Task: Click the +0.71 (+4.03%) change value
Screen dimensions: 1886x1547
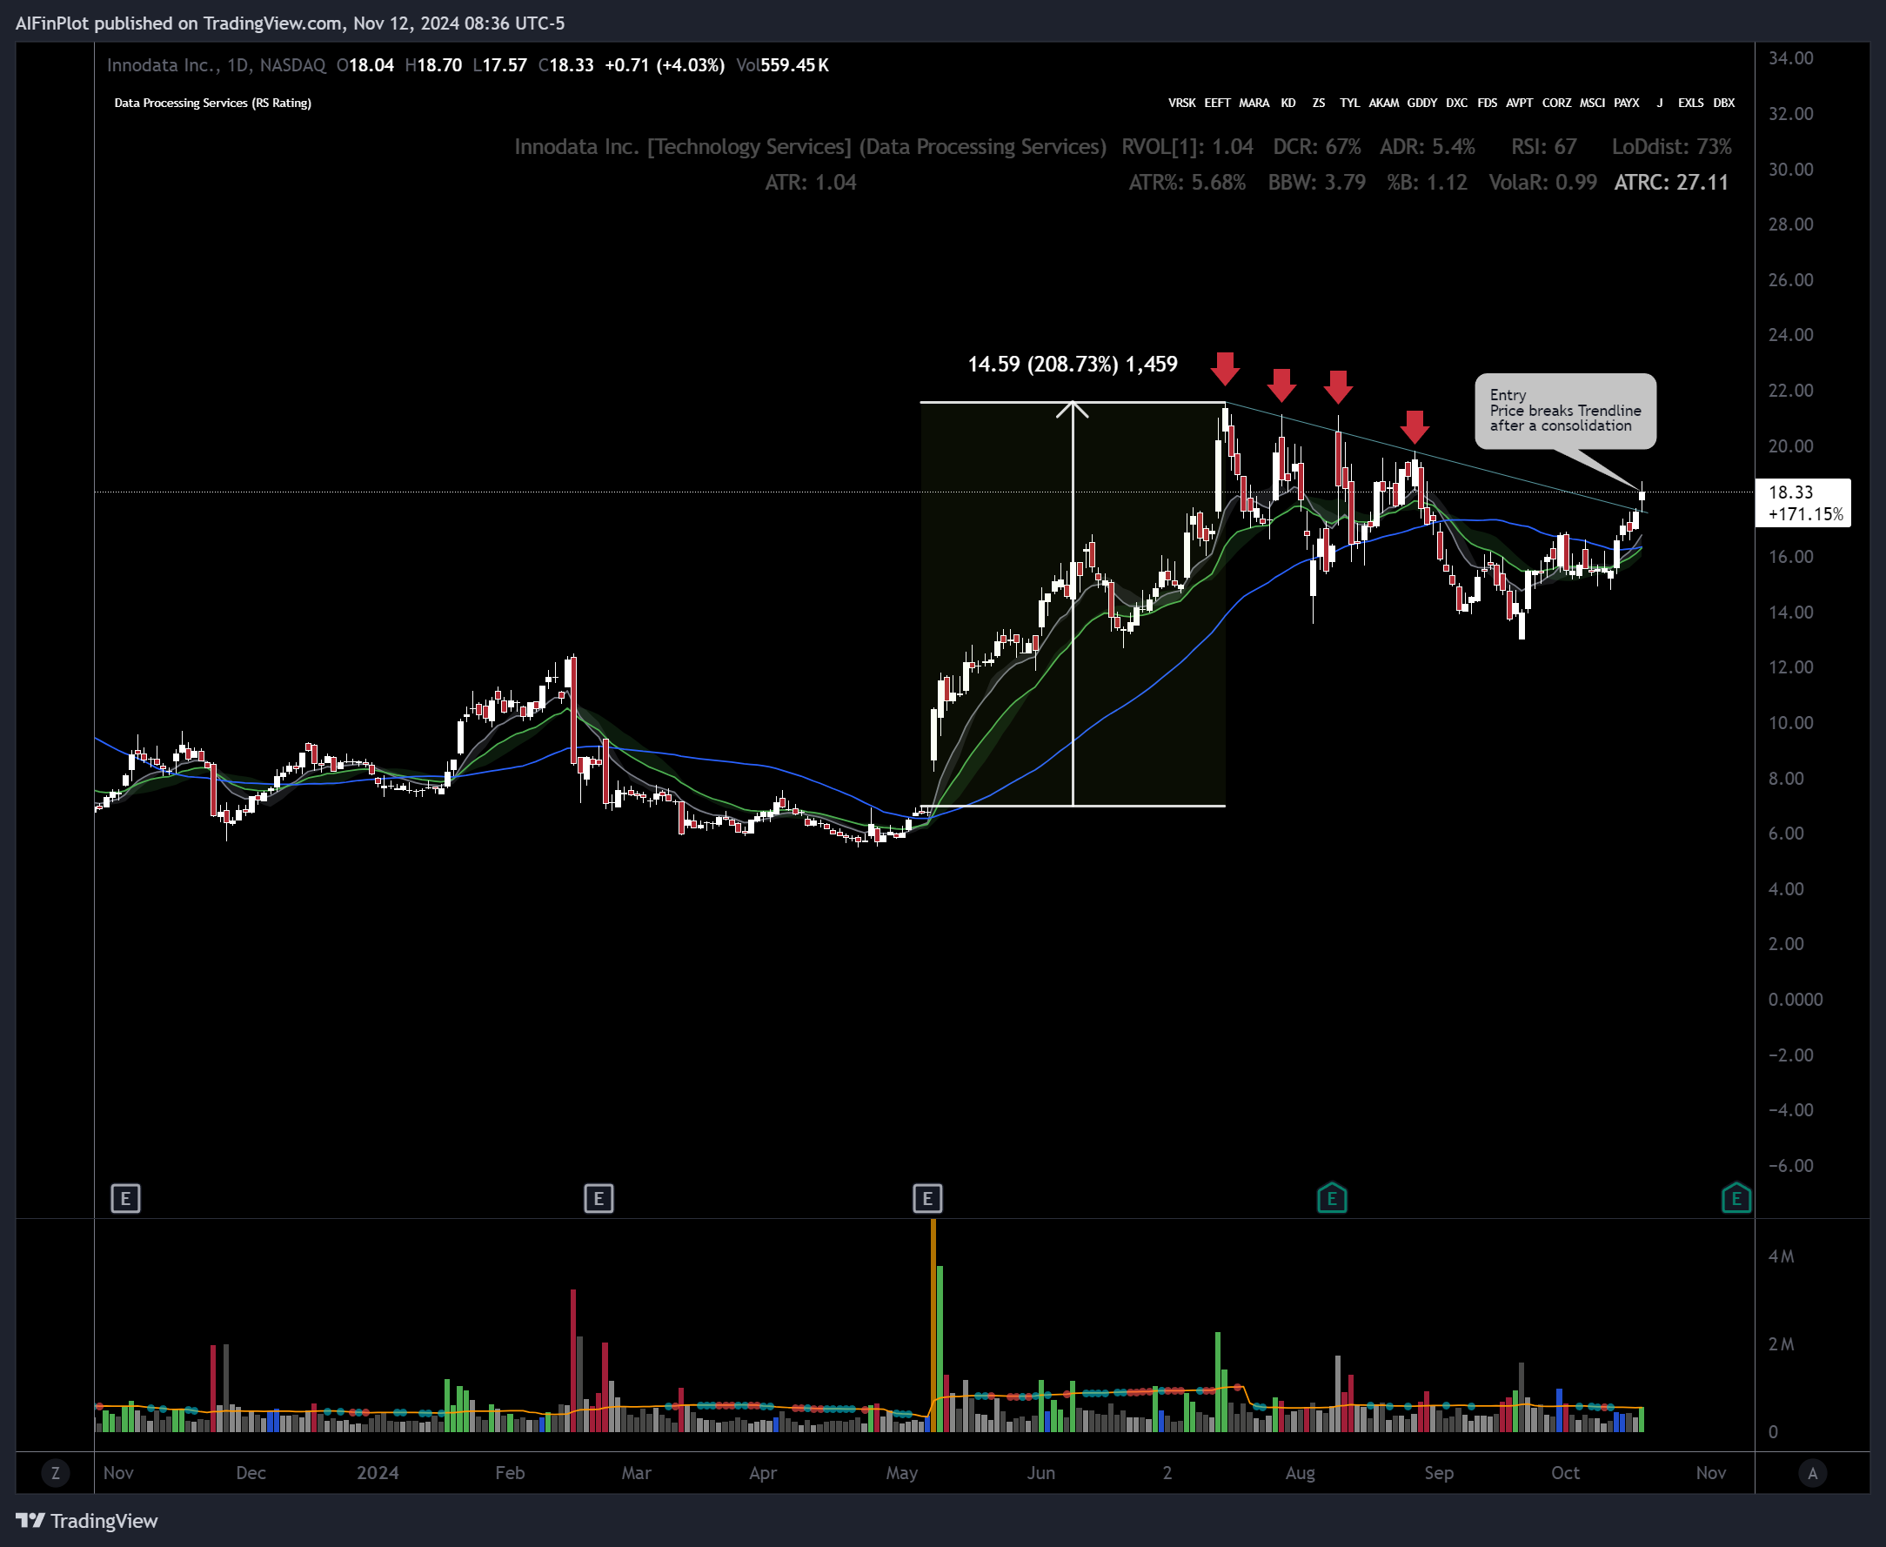Action: (665, 65)
